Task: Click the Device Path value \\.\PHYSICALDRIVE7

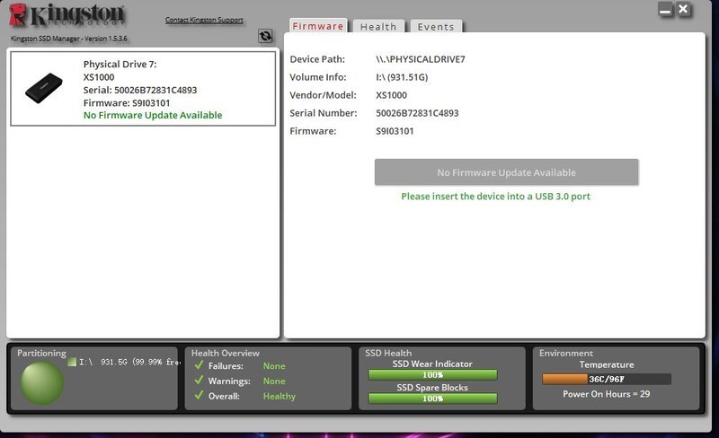Action: pyautogui.click(x=421, y=59)
